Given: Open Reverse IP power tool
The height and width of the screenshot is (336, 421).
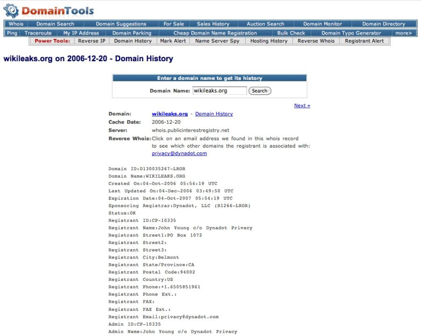Looking at the screenshot, I should click(92, 41).
